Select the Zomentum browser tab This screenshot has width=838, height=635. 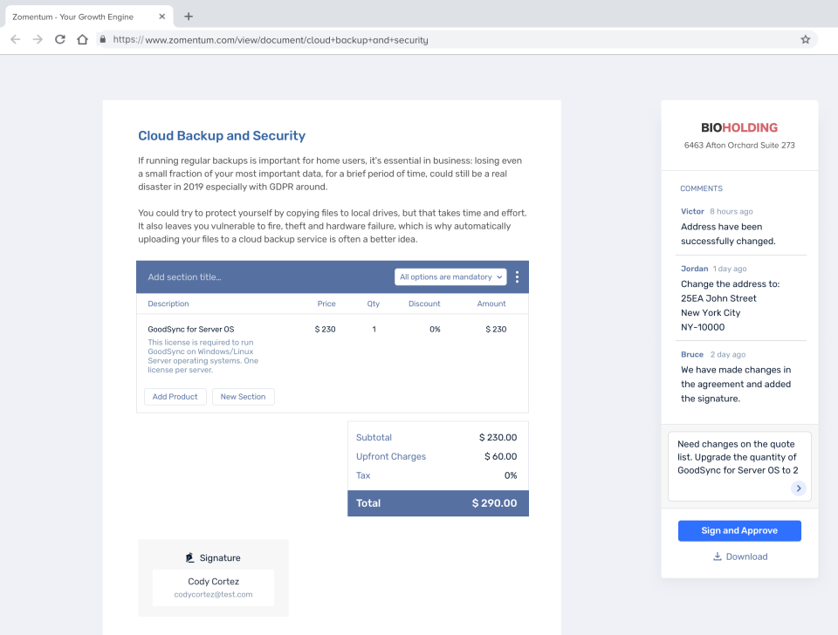coord(87,17)
